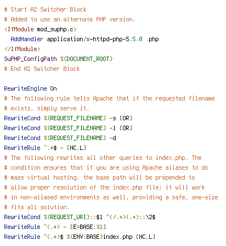
Task: Click the comment about requested filename
Action: coord(109,98)
